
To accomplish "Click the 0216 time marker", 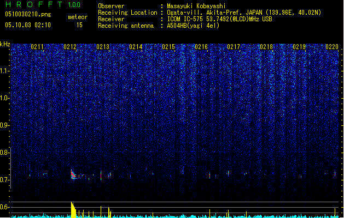I will pyautogui.click(x=201, y=47).
